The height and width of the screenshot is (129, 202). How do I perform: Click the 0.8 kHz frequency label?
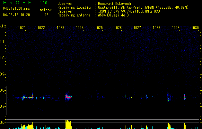coord(2,90)
